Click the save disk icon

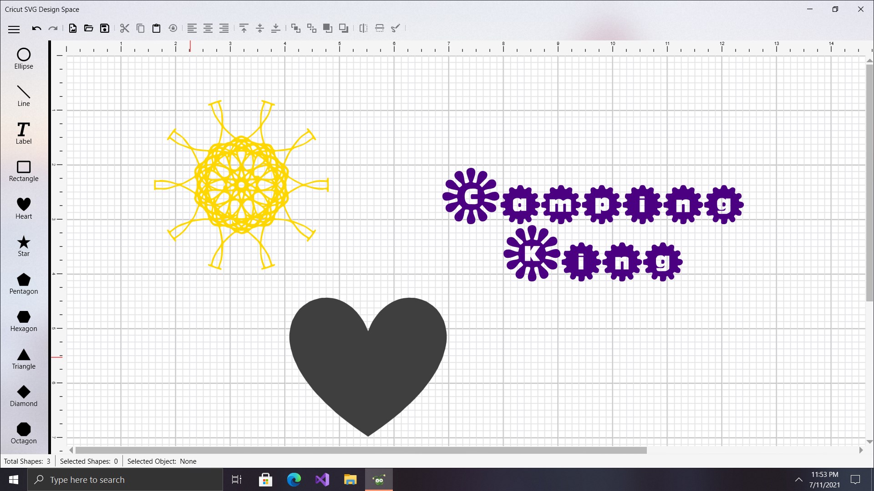(105, 28)
